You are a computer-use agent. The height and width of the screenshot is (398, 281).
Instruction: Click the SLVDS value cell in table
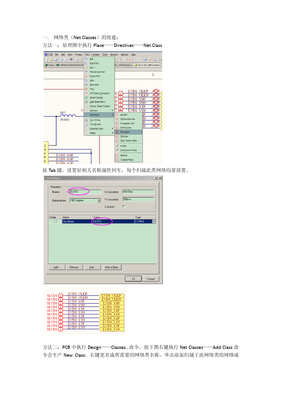113,222
